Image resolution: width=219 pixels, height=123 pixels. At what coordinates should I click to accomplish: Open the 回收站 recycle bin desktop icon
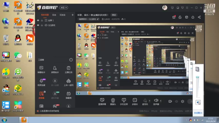point(6,40)
